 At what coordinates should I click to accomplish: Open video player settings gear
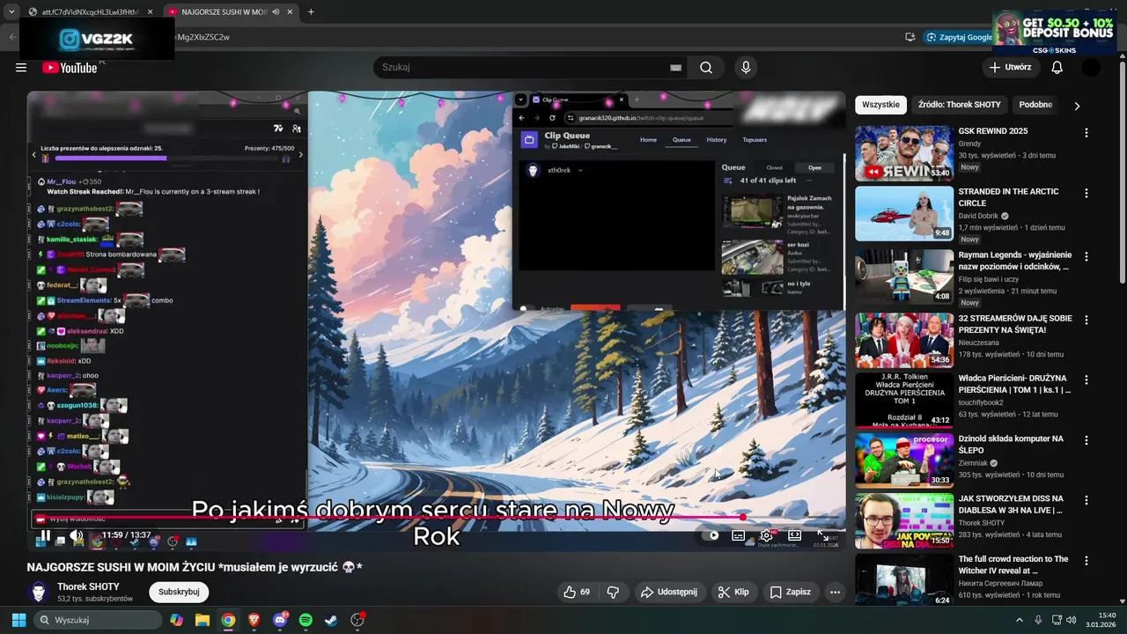tap(767, 535)
